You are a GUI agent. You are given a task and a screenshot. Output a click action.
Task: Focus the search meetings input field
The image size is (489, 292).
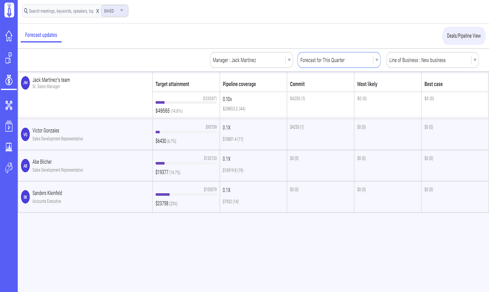pyautogui.click(x=61, y=11)
